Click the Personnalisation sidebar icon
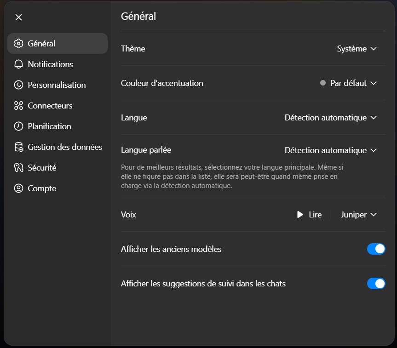Screen dimensions: 397x348 point(18,85)
